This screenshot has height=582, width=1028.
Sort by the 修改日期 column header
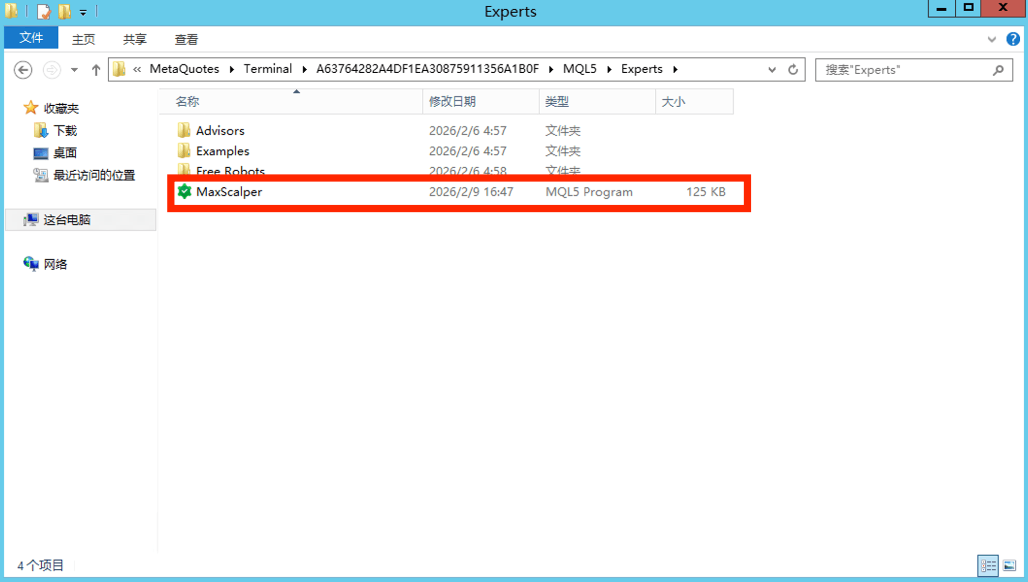point(452,101)
